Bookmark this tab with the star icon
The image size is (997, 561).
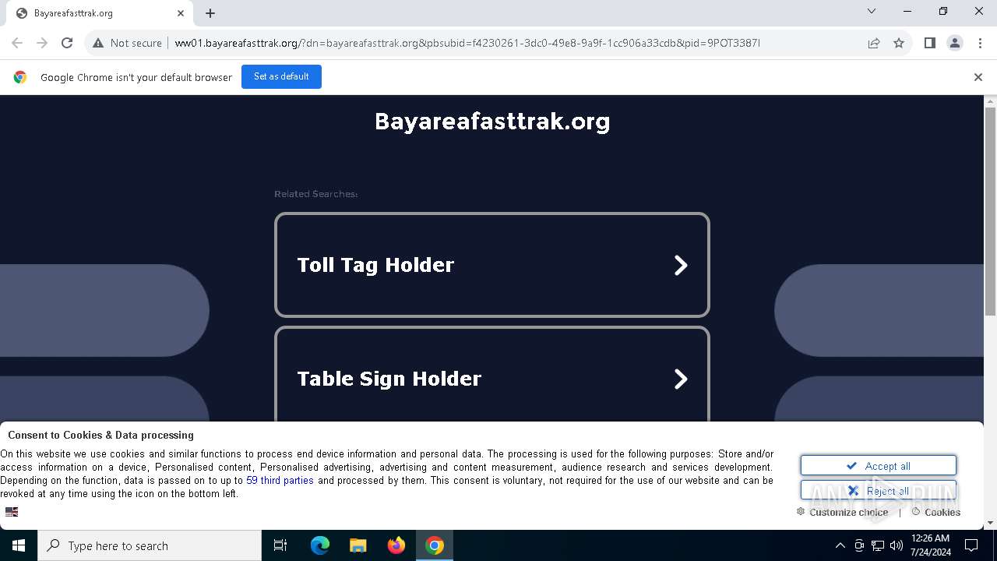899,43
